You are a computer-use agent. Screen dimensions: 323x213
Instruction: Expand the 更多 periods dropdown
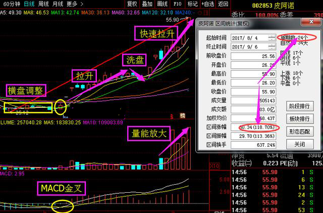(x=75, y=4)
